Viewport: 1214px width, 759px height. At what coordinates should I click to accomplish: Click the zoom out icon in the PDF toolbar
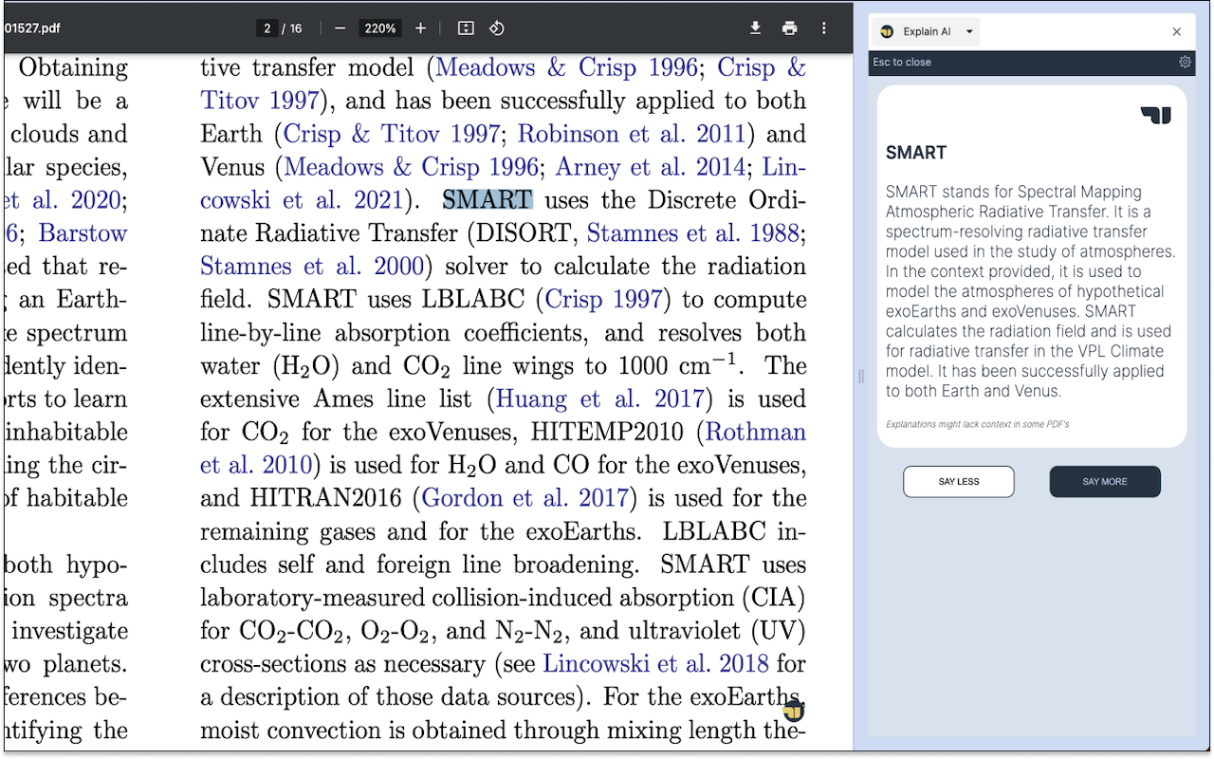coord(340,28)
